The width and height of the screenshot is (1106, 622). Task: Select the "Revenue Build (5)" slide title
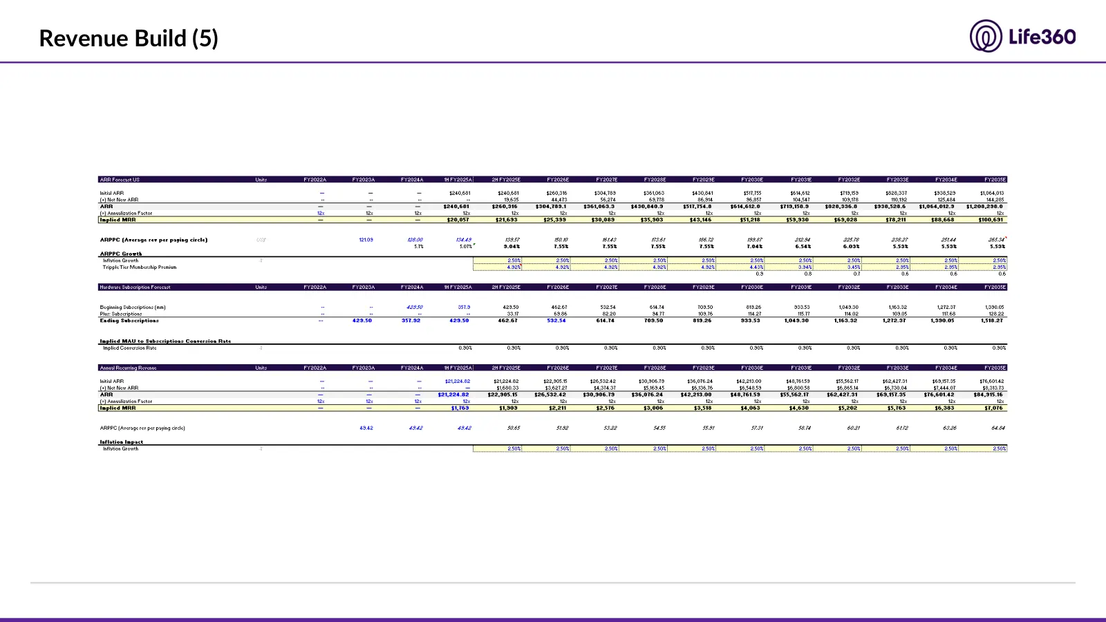129,38
